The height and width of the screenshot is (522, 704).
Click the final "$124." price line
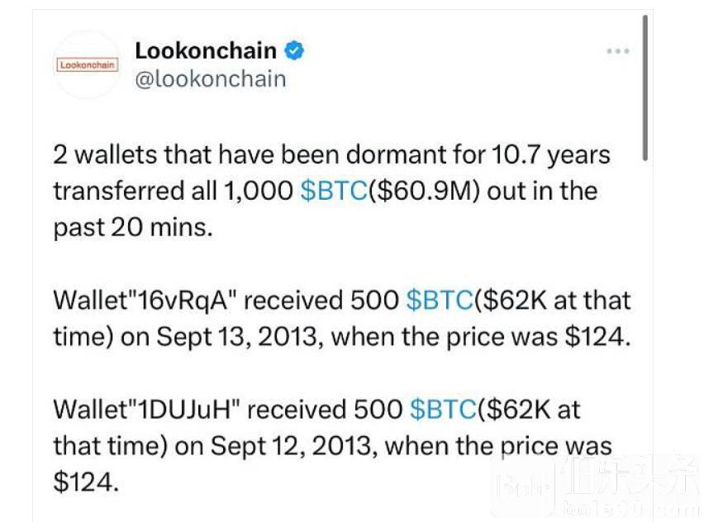coord(86,482)
